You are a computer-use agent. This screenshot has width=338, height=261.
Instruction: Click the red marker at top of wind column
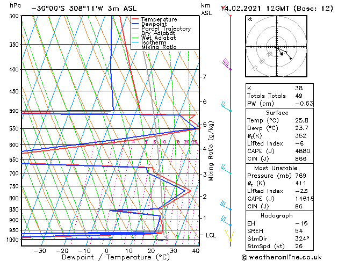click(x=230, y=15)
